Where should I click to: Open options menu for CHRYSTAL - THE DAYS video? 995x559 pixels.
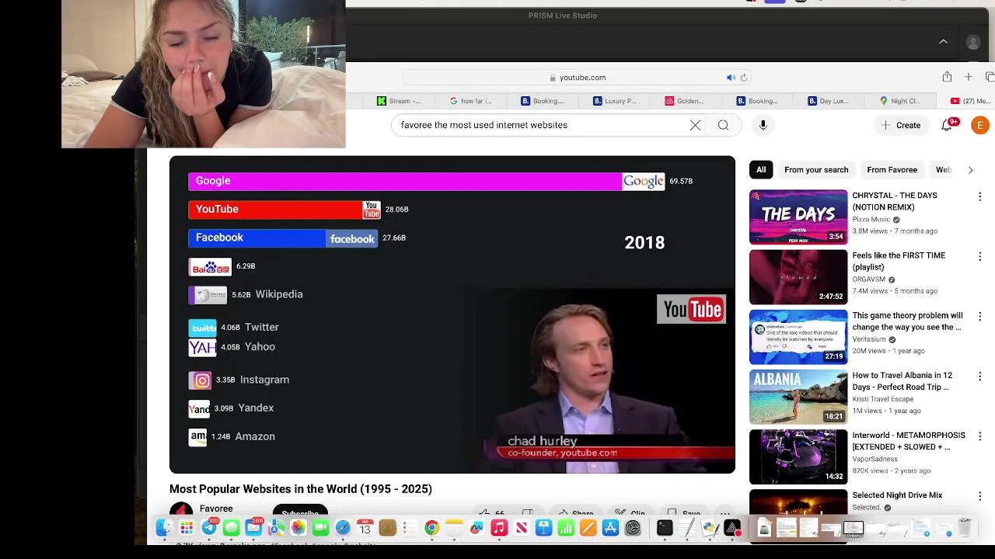979,196
